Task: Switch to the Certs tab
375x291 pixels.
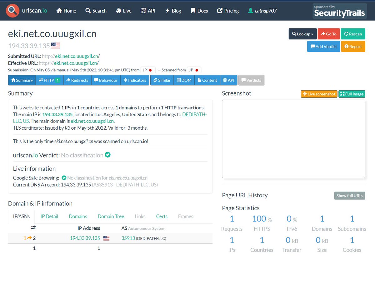Action: pyautogui.click(x=162, y=216)
